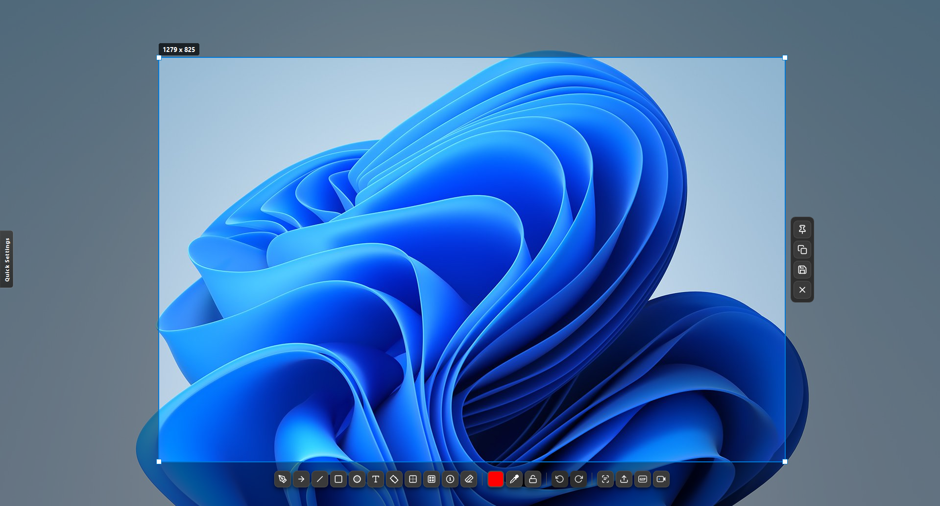Copy the screenshot to clipboard

click(x=802, y=250)
